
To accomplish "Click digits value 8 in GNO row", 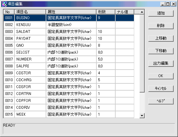I will click(x=106, y=45).
